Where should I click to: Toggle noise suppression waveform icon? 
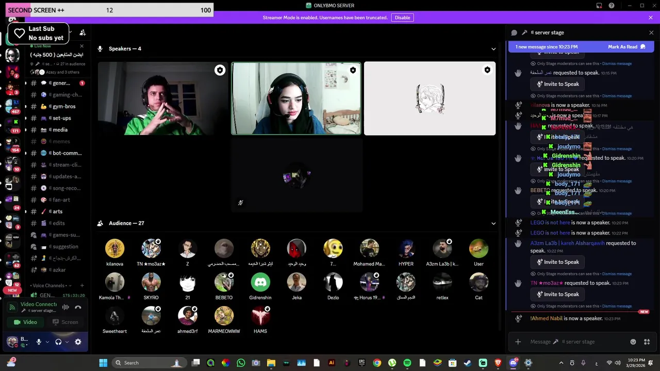[x=65, y=307]
